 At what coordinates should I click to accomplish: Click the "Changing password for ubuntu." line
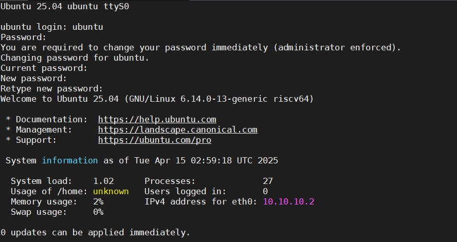click(75, 58)
